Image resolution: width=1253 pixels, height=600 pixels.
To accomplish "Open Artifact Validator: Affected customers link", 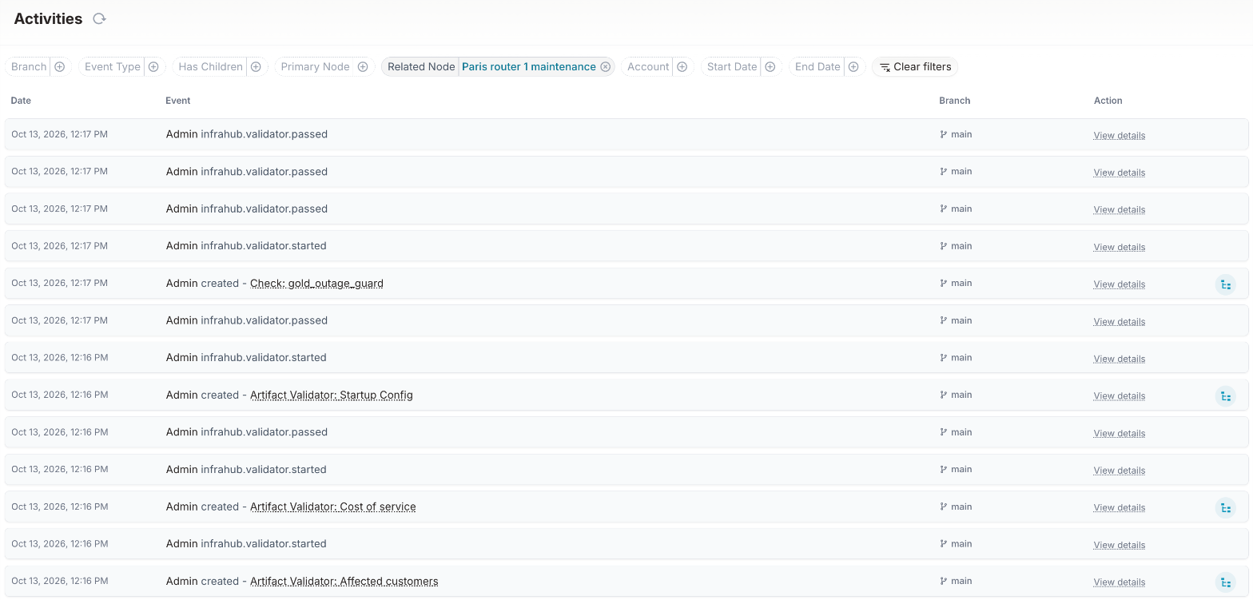I will click(x=344, y=582).
